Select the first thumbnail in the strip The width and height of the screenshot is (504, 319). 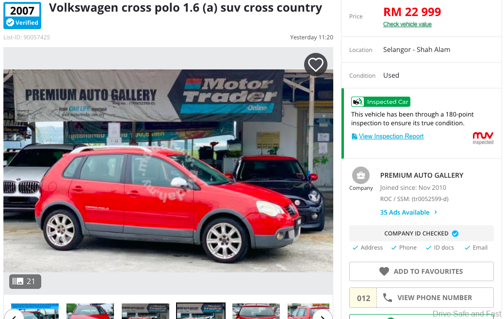[x=35, y=311]
